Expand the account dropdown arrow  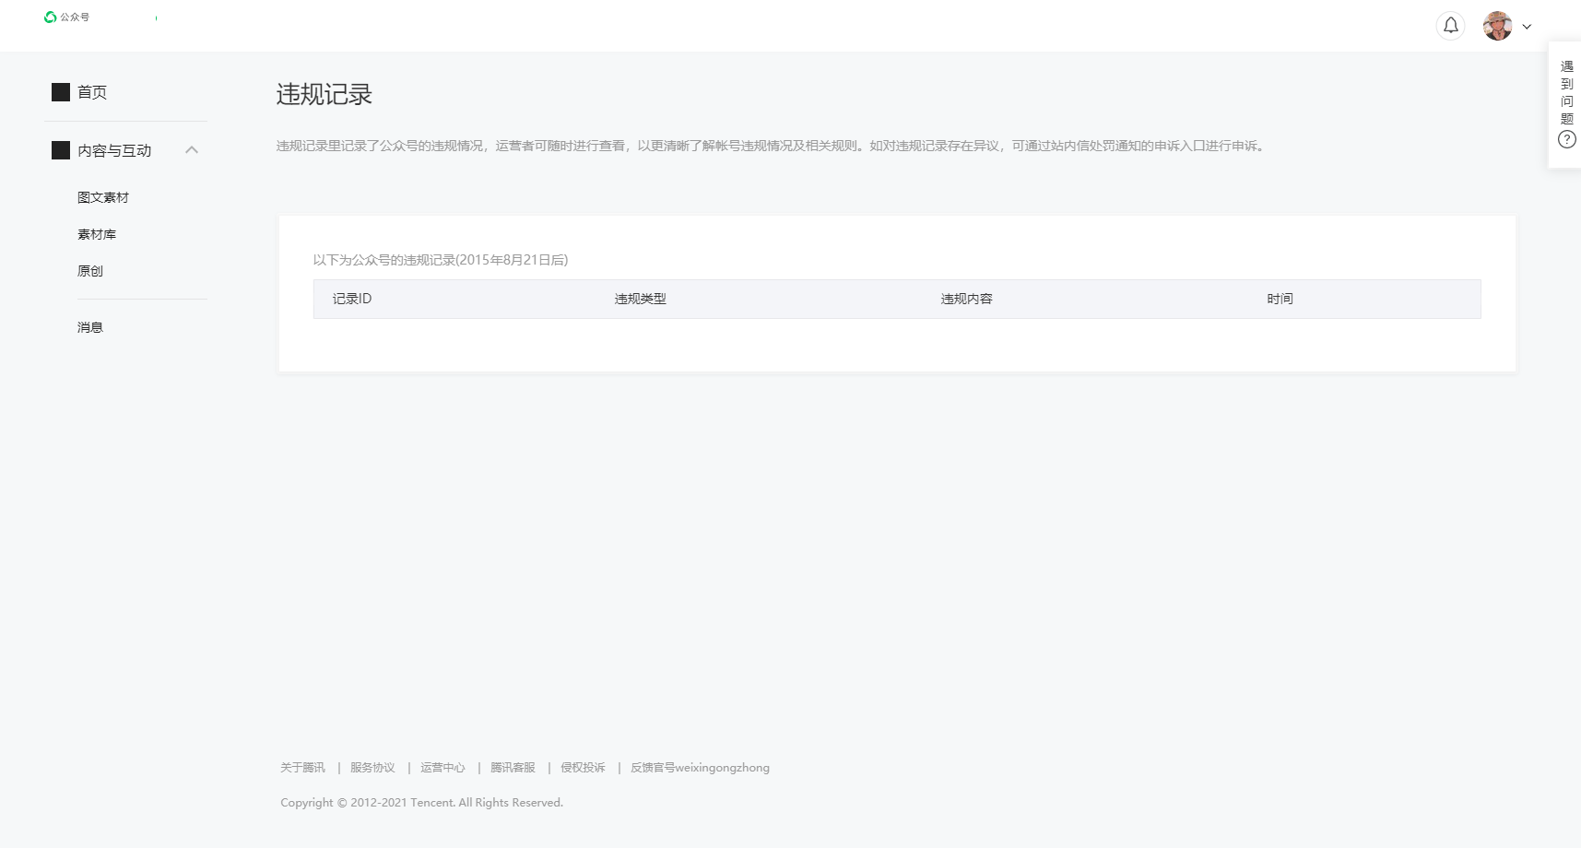point(1527,27)
